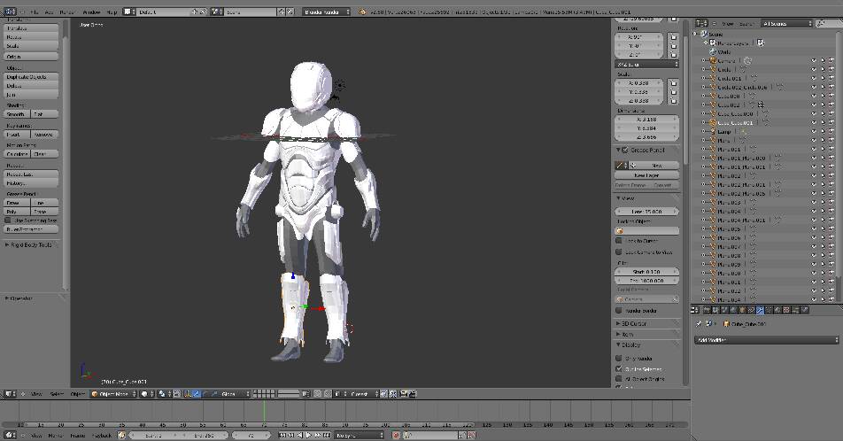Open the File menu
Image resolution: width=843 pixels, height=441 pixels.
tap(35, 12)
